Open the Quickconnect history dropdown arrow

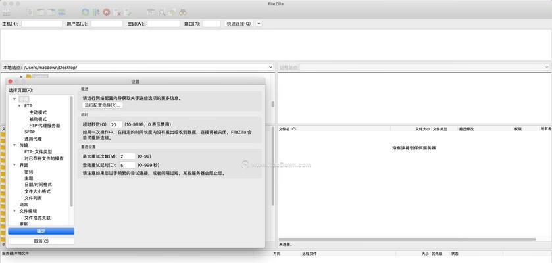259,24
